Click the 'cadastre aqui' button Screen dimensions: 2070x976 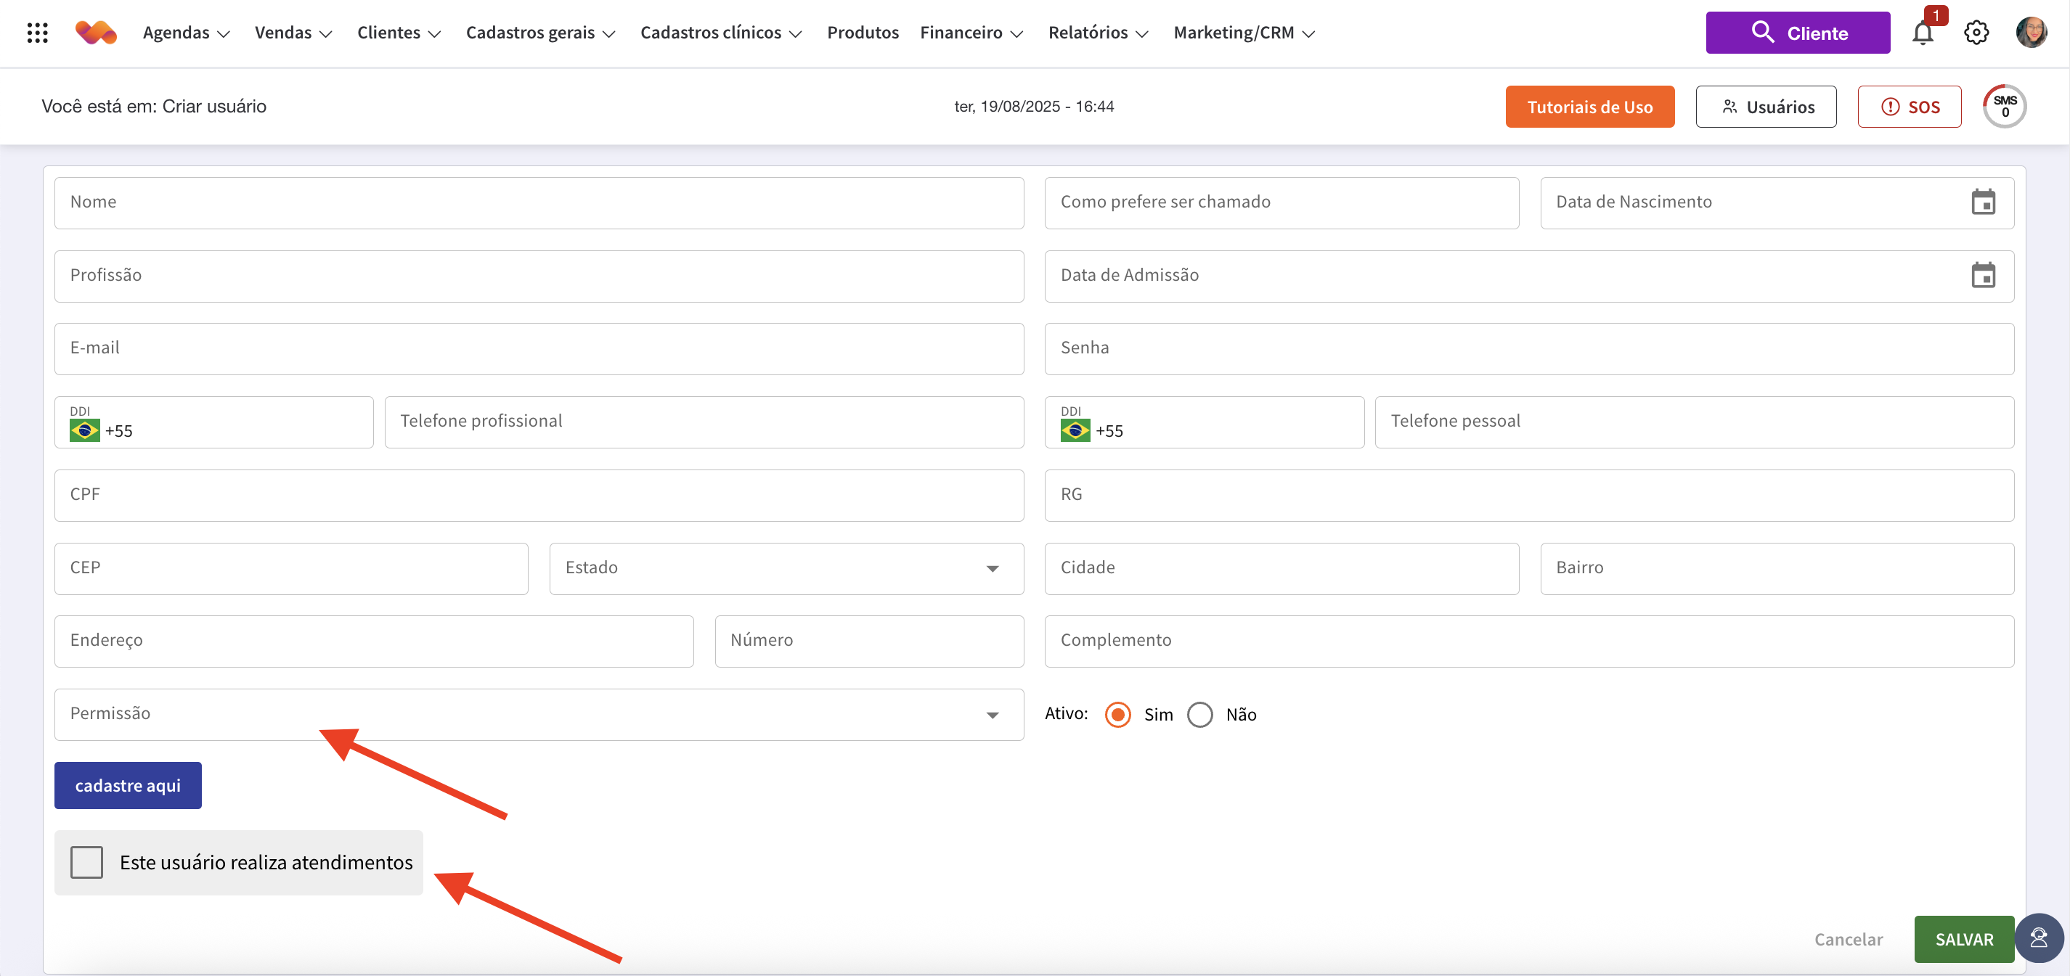point(128,786)
